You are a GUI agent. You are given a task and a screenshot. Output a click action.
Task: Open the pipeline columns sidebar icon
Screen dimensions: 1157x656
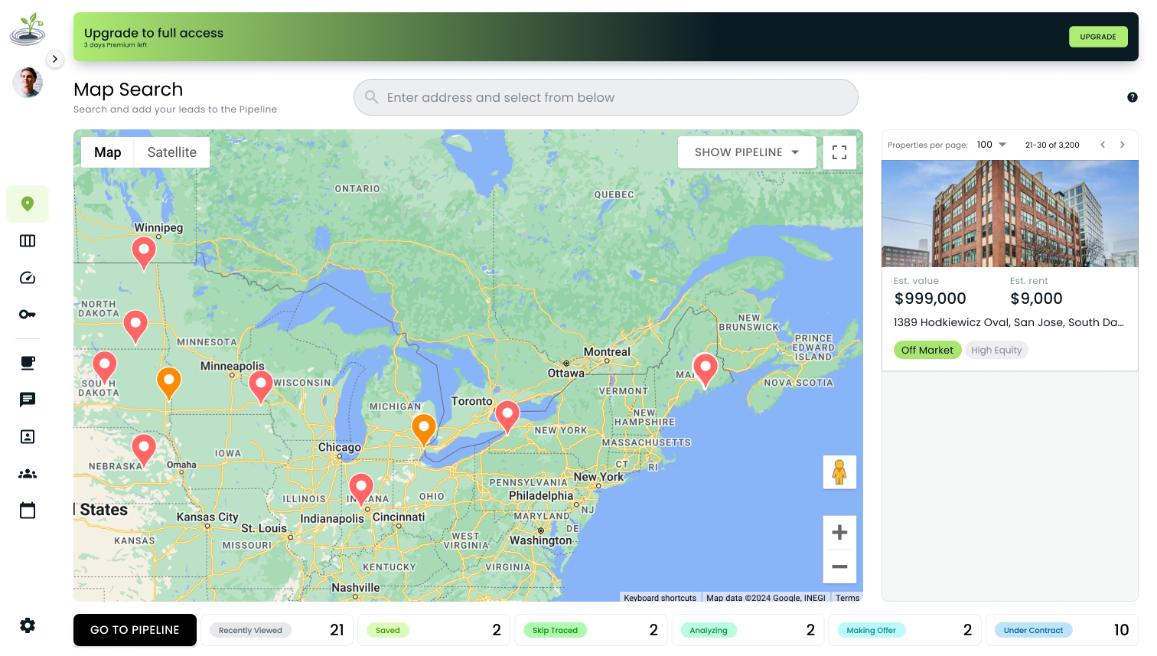[x=28, y=241]
